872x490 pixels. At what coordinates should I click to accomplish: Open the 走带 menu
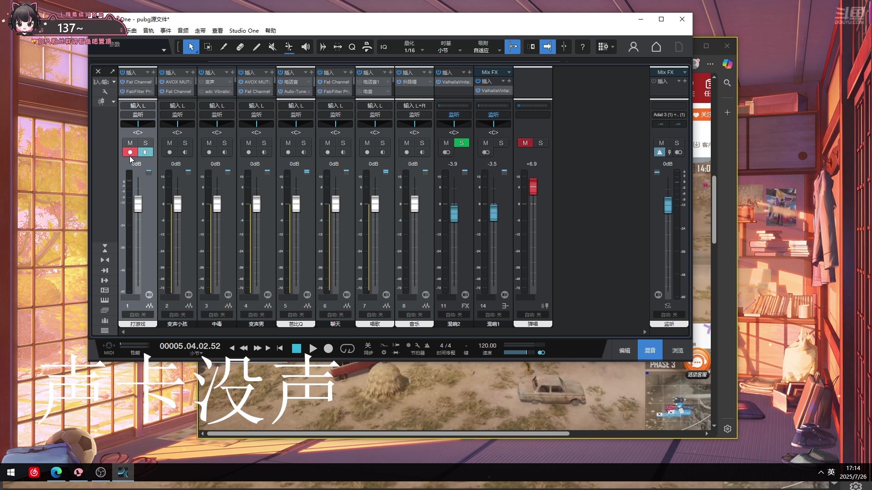(x=200, y=30)
